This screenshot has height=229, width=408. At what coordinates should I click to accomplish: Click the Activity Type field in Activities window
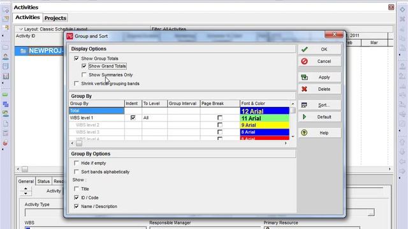(x=44, y=212)
